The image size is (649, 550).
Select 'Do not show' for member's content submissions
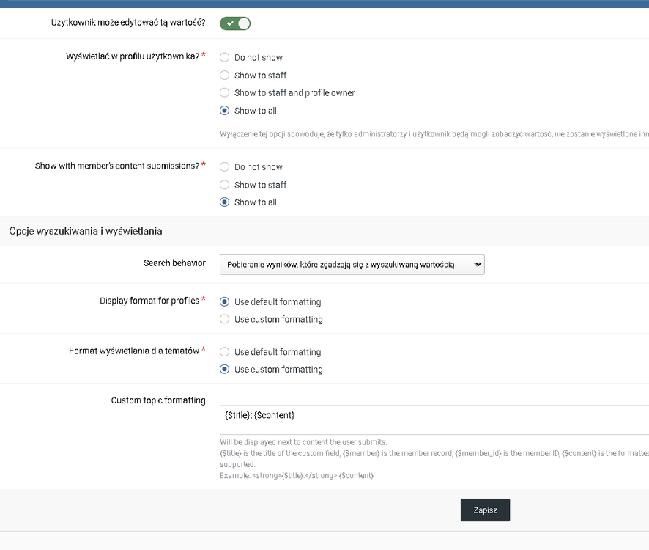(225, 167)
